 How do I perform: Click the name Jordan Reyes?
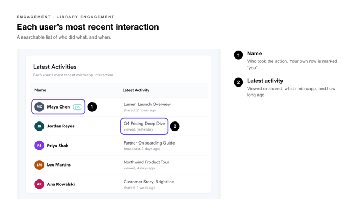point(61,126)
